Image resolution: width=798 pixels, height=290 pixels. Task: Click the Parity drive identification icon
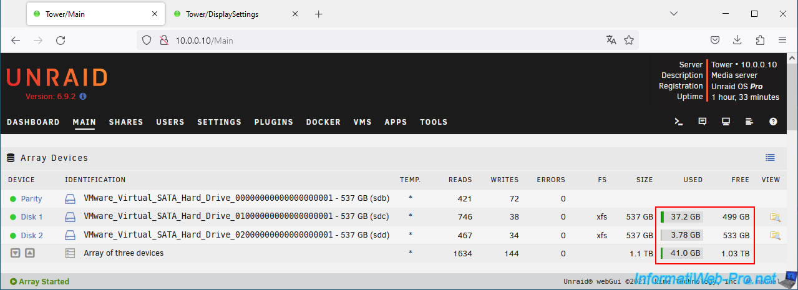click(71, 199)
